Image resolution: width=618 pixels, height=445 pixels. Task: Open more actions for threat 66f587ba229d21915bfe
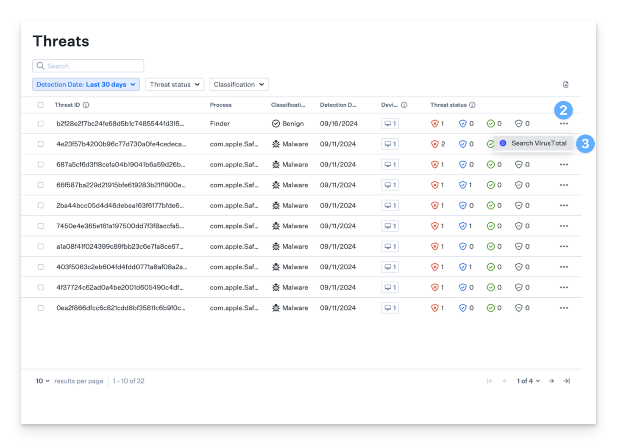[564, 185]
